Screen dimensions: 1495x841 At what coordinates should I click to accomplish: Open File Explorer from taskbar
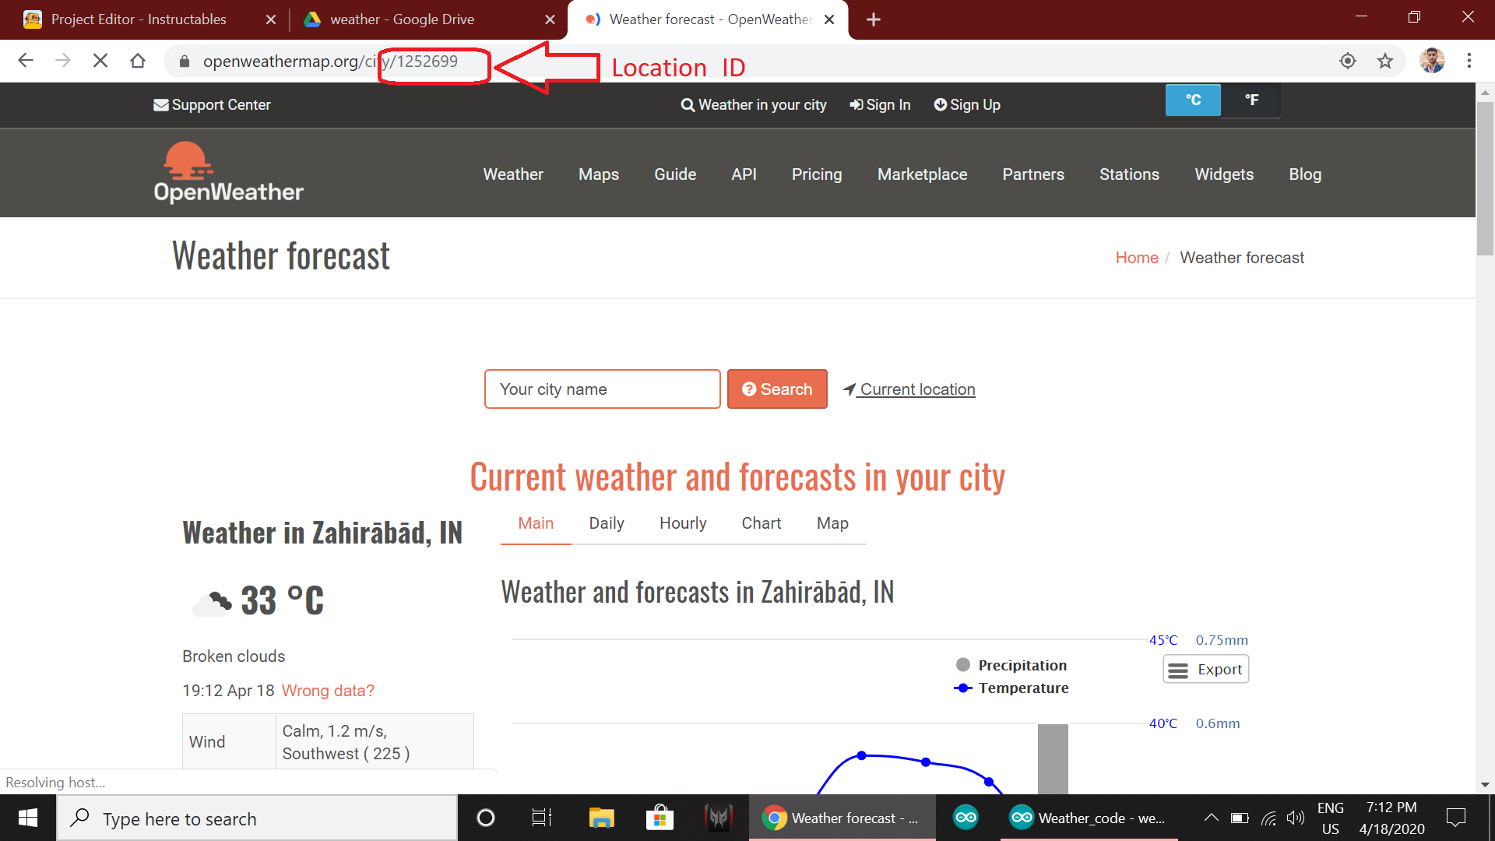(x=601, y=818)
